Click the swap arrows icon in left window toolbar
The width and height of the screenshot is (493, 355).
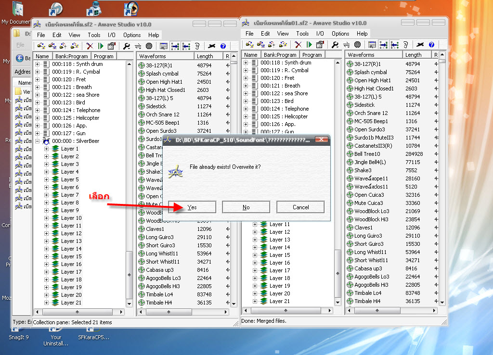click(x=138, y=46)
